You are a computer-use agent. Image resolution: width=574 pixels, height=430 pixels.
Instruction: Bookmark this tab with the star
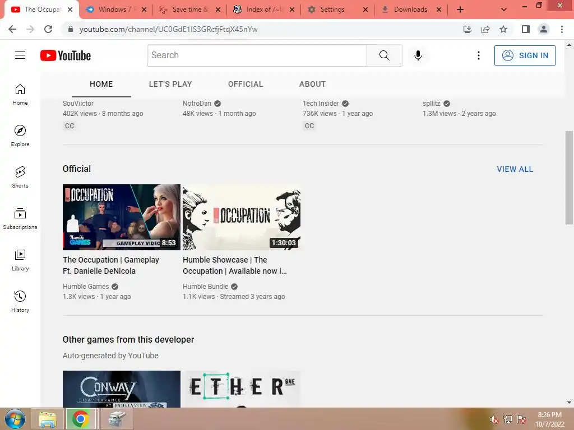(503, 29)
